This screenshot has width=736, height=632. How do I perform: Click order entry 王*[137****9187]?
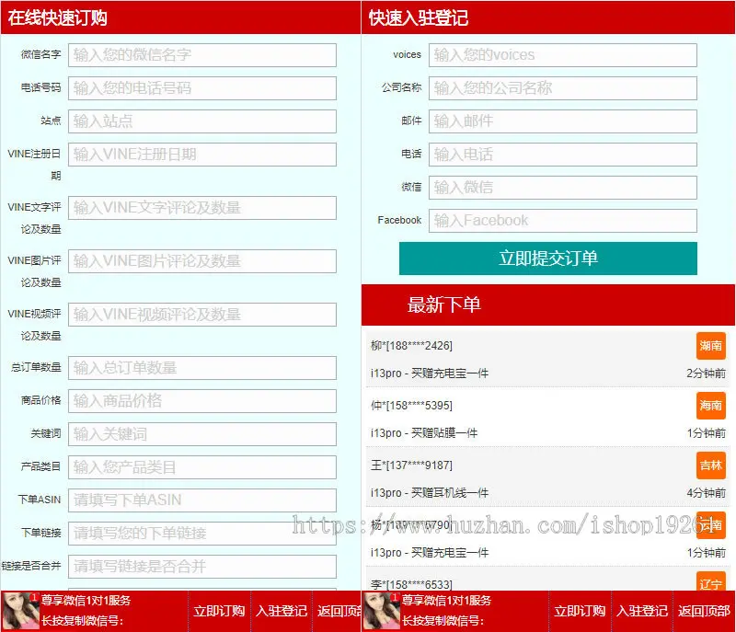tap(411, 465)
